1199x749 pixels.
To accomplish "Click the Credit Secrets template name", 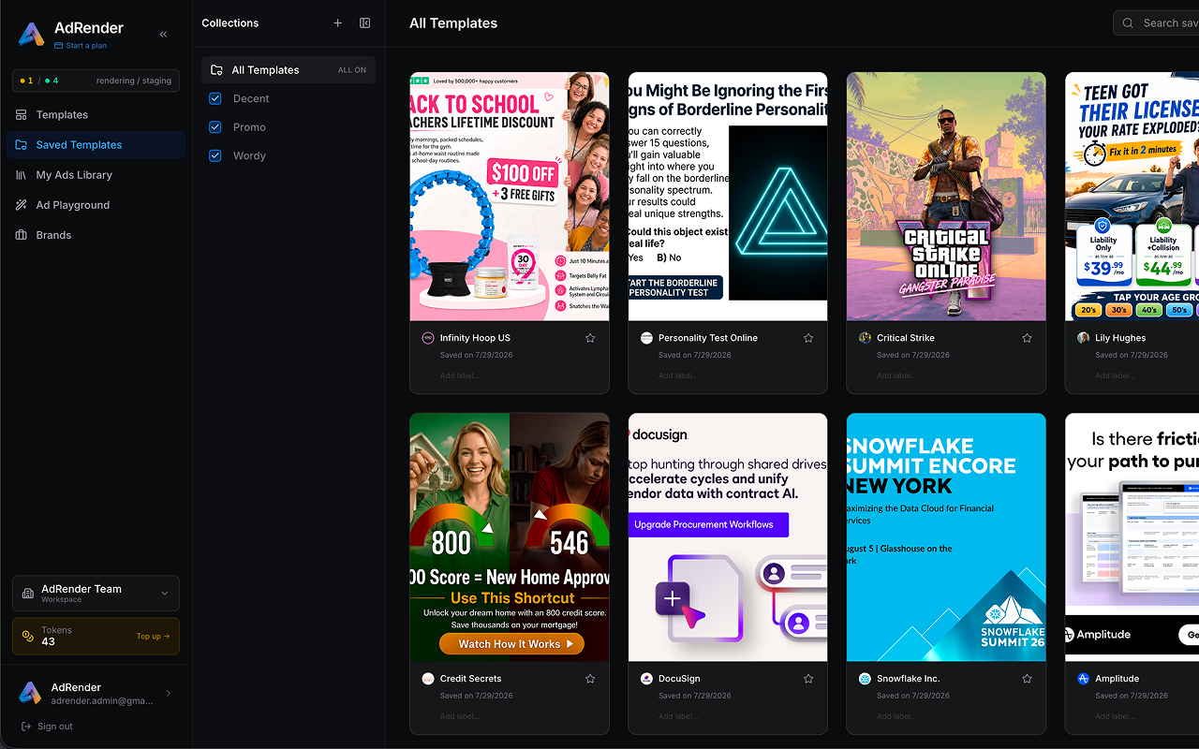I will 470,679.
